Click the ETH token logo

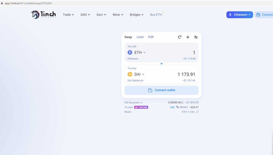pos(130,52)
